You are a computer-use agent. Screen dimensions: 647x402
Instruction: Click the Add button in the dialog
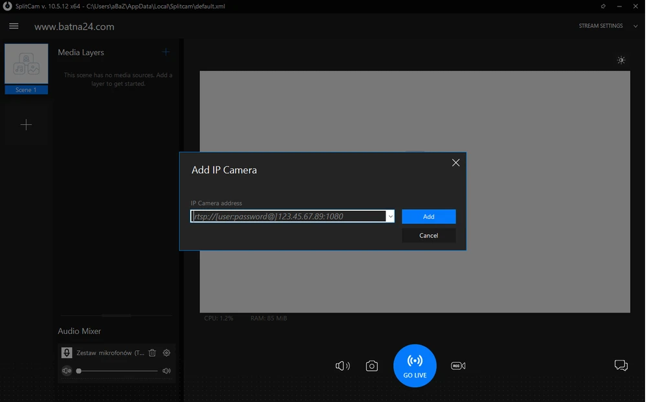pos(428,216)
